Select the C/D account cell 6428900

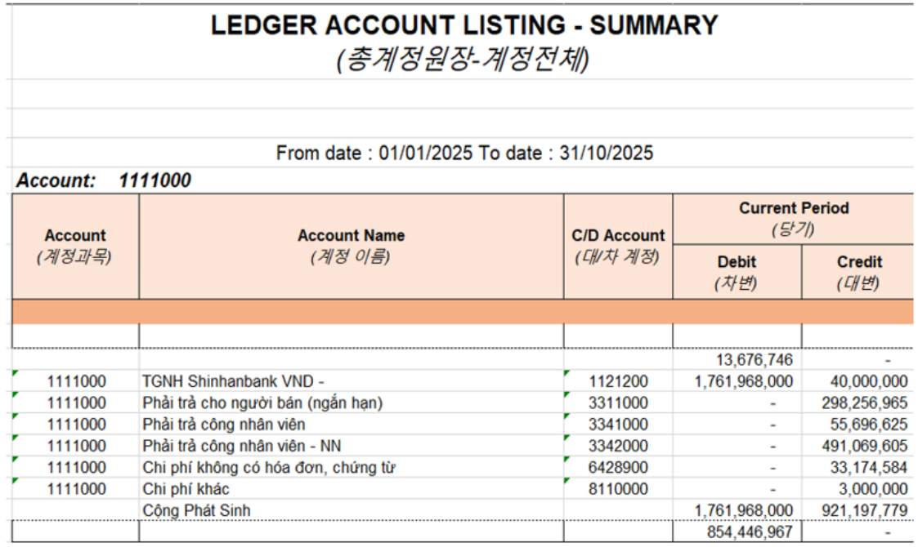click(618, 468)
